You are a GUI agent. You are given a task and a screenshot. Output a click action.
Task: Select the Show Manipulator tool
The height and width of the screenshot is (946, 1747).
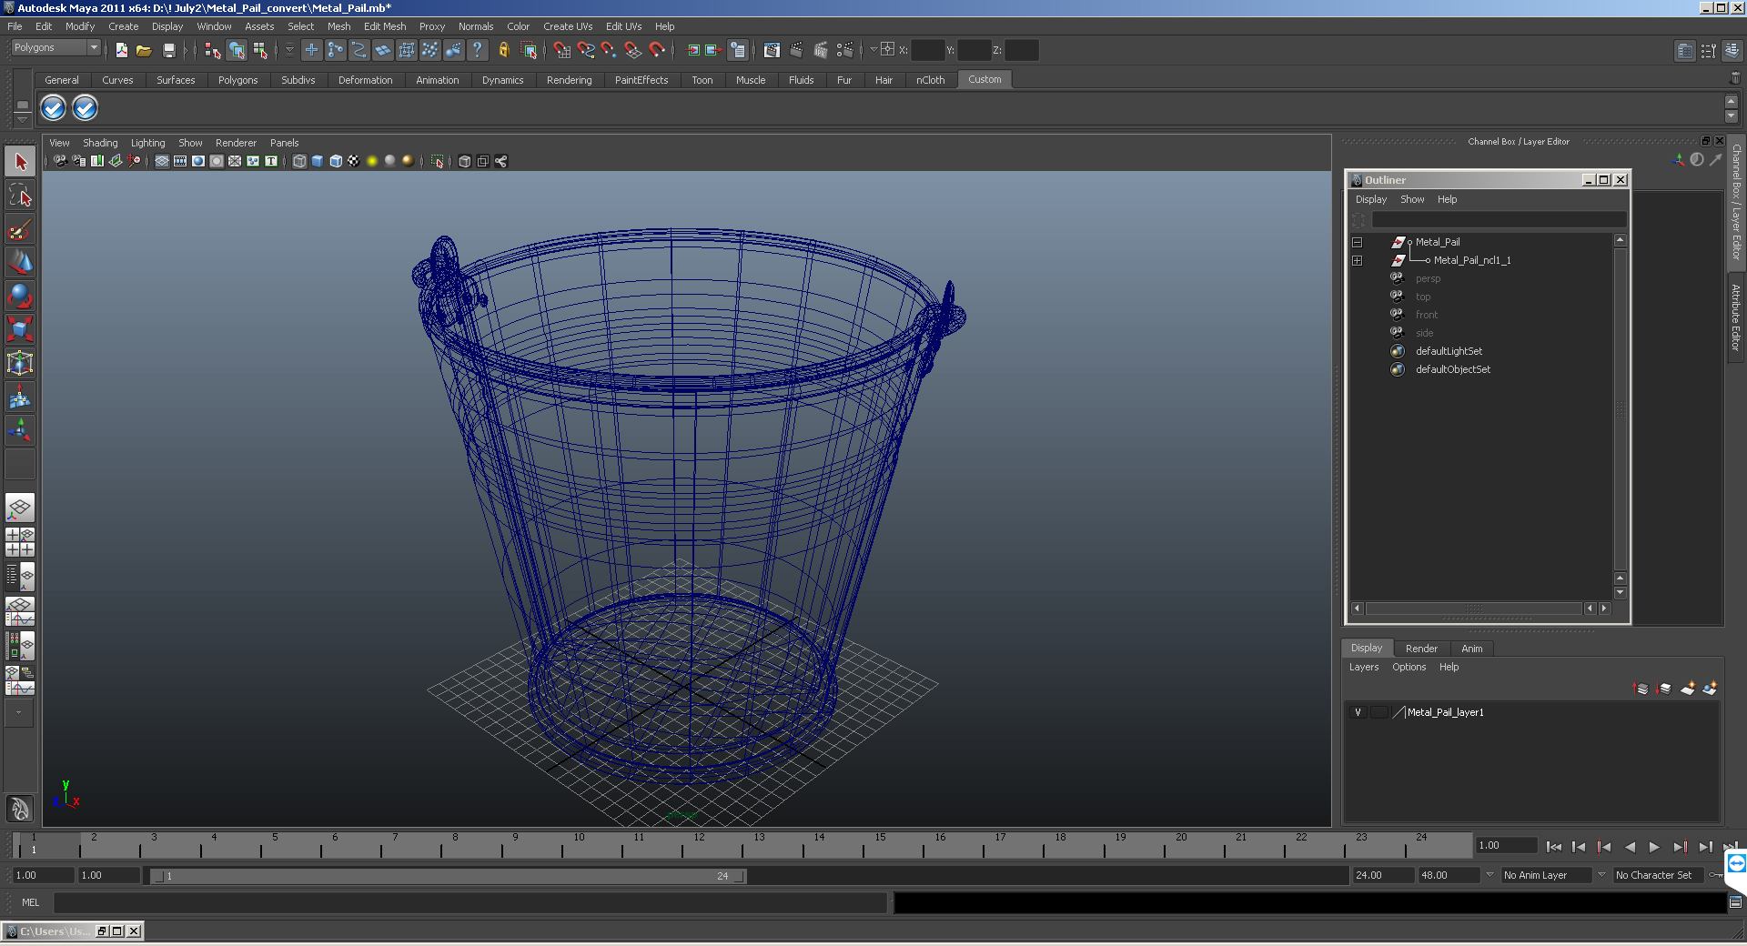point(20,429)
